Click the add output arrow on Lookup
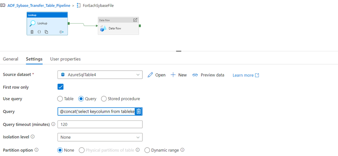 pyautogui.click(x=62, y=32)
